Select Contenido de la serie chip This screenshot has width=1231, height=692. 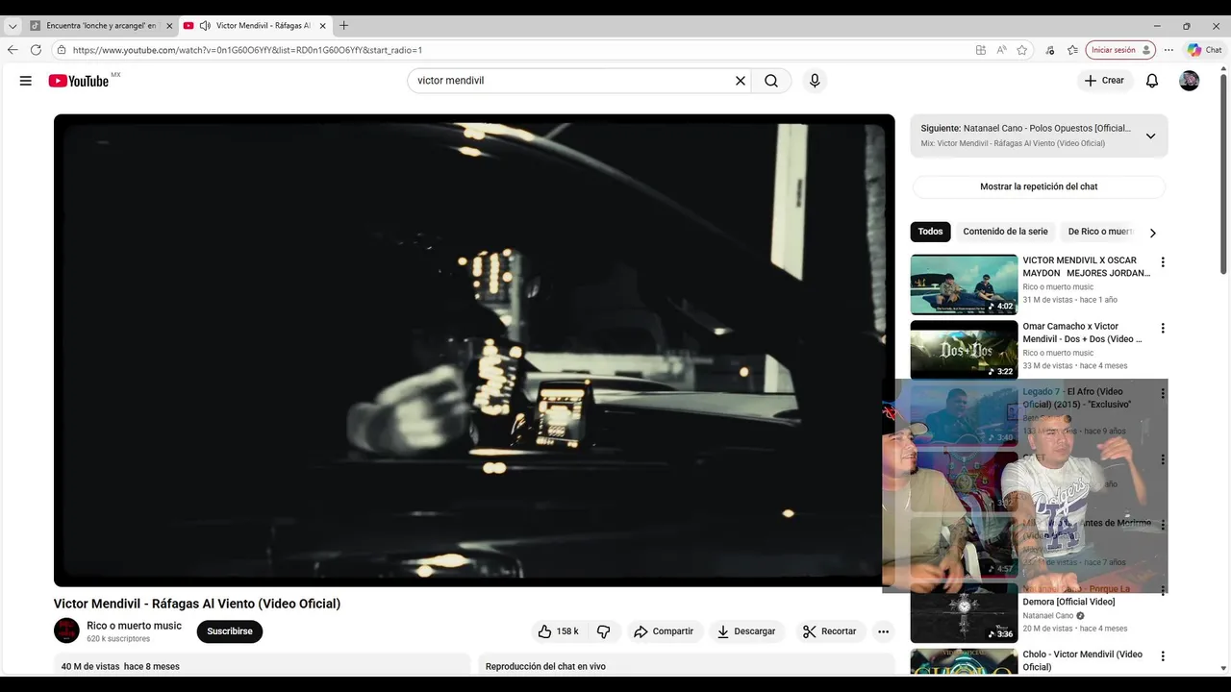[1005, 232]
